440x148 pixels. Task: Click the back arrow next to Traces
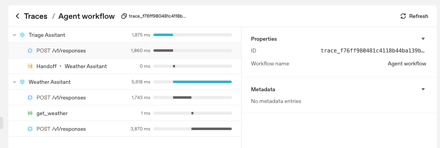[17, 16]
